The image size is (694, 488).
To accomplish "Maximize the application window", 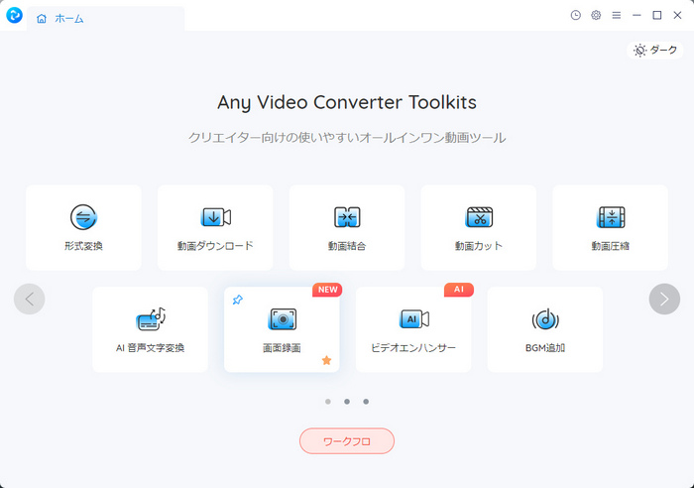I will (x=656, y=15).
